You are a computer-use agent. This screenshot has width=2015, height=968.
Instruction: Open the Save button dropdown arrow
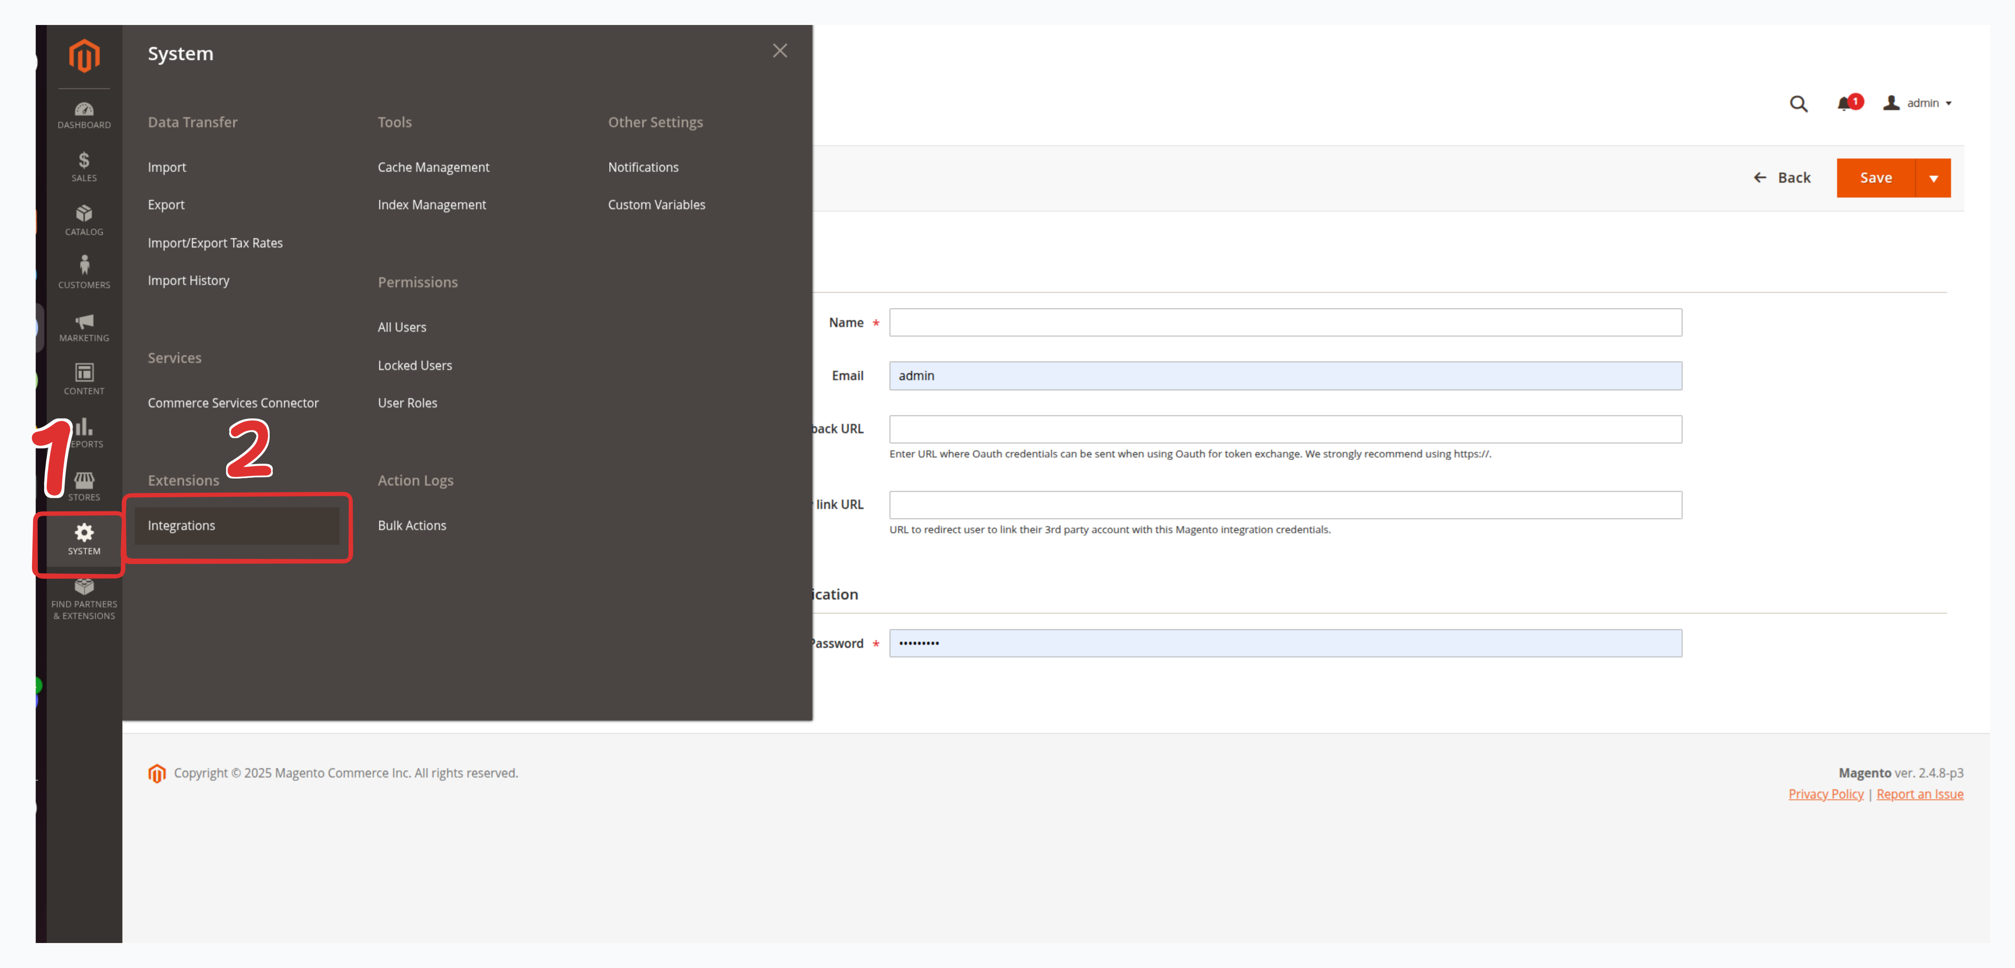pyautogui.click(x=1935, y=178)
